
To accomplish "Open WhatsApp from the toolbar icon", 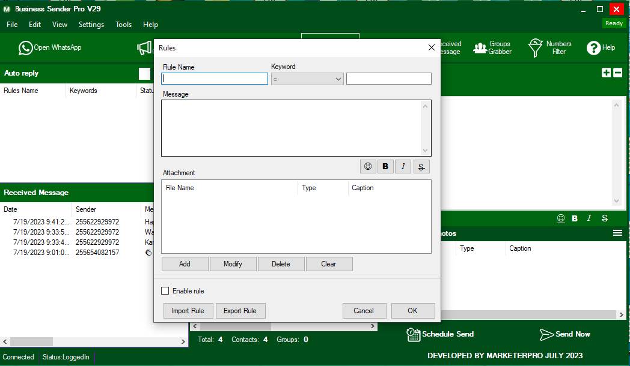I will (x=26, y=48).
